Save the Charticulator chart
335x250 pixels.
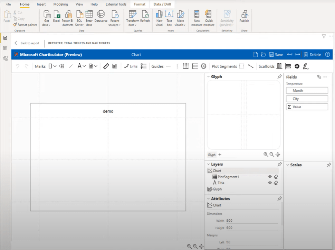click(x=276, y=55)
